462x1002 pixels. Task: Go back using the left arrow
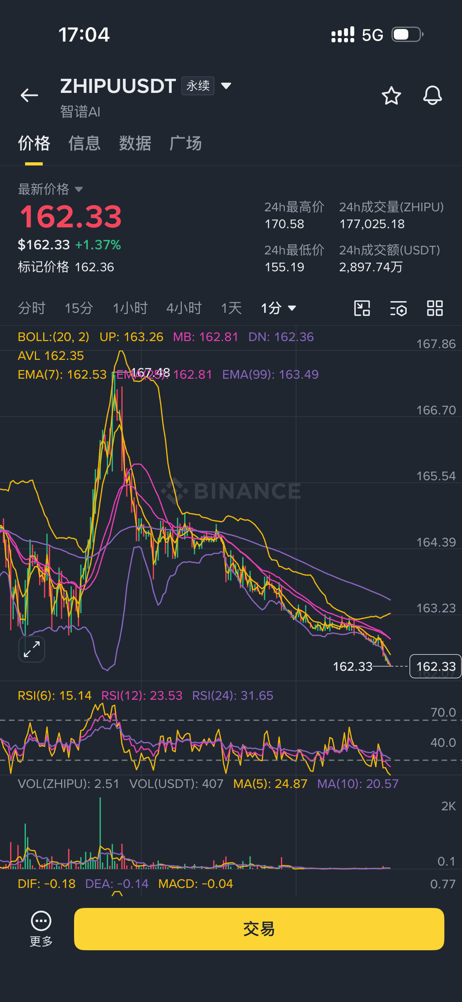pos(29,95)
